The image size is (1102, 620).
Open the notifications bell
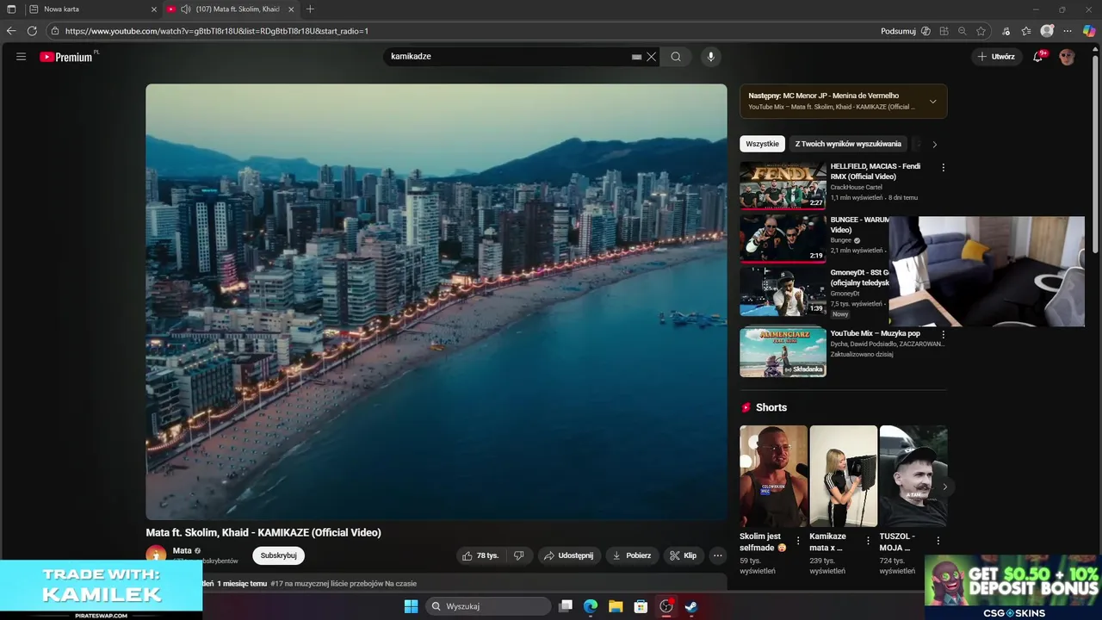pyautogui.click(x=1038, y=57)
